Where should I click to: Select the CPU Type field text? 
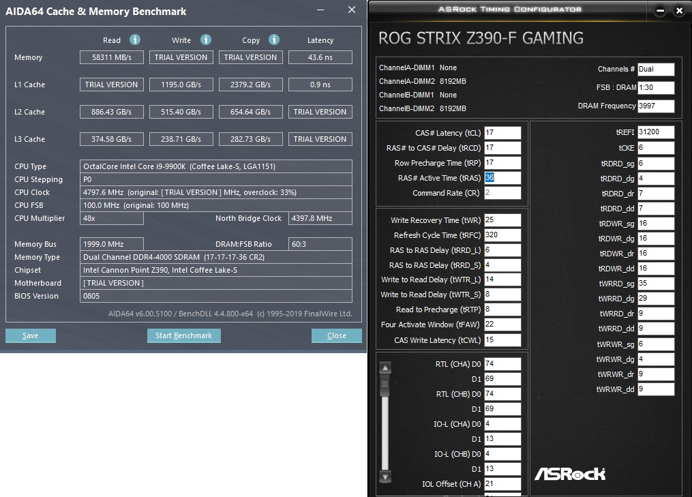[216, 166]
